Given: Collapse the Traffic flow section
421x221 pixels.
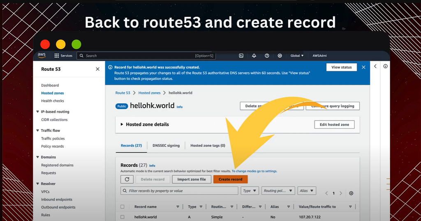Looking at the screenshot, I should (x=37, y=130).
